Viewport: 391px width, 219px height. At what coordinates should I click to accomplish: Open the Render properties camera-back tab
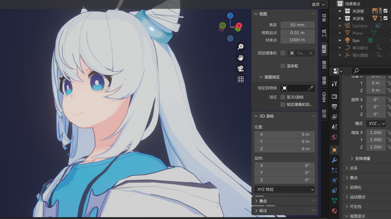pos(334,96)
